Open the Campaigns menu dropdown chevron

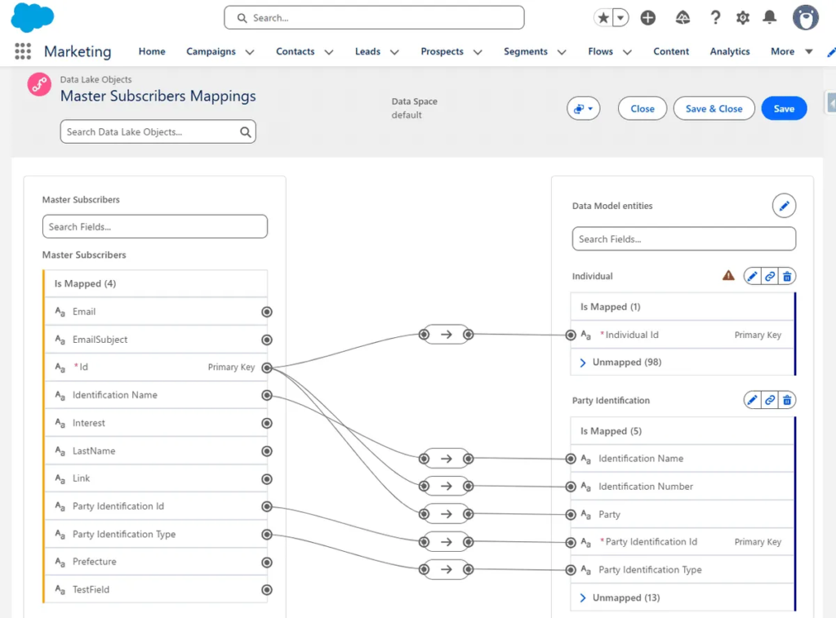pos(250,52)
